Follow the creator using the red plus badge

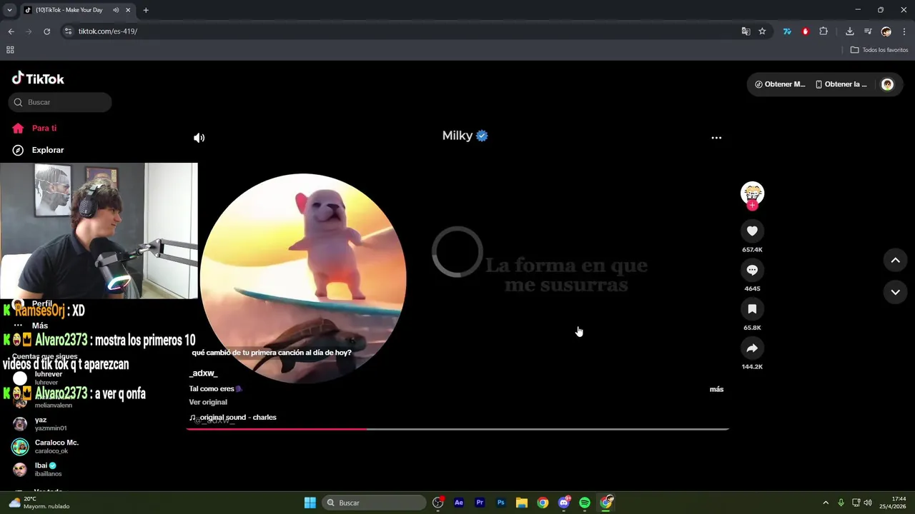coord(752,206)
